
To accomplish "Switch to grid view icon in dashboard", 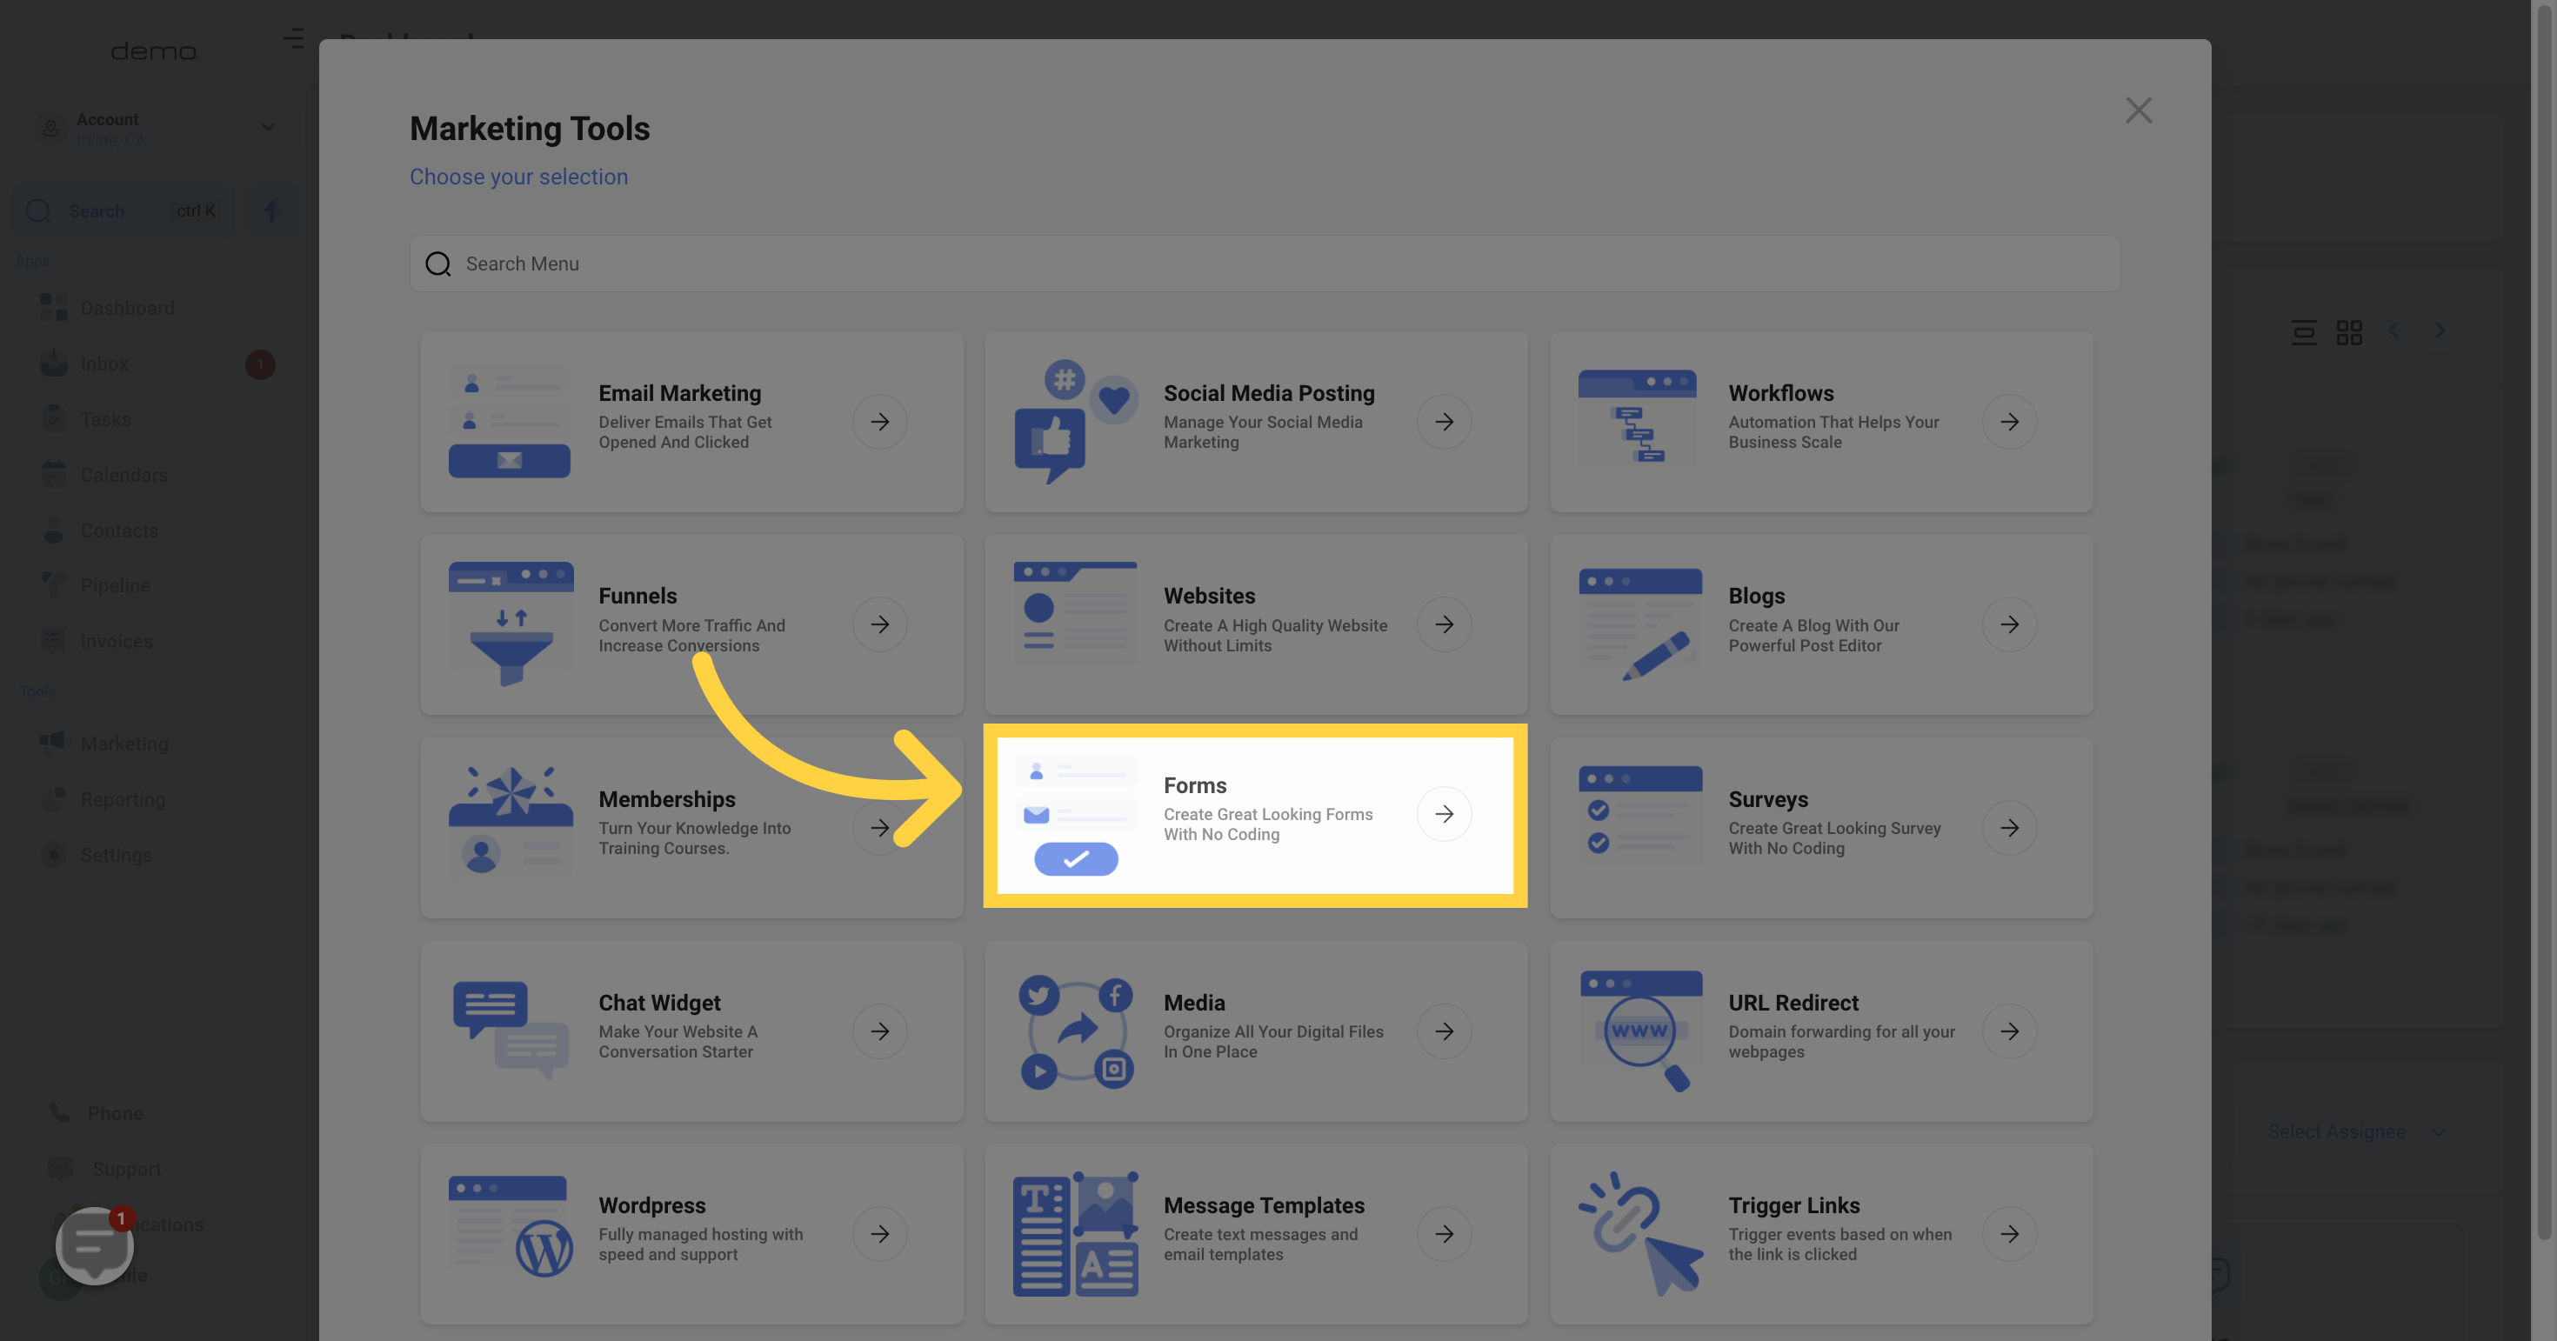I will pyautogui.click(x=2348, y=331).
